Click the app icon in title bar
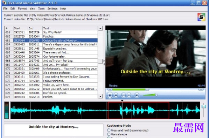The height and width of the screenshot is (138, 210). pyautogui.click(x=4, y=3)
